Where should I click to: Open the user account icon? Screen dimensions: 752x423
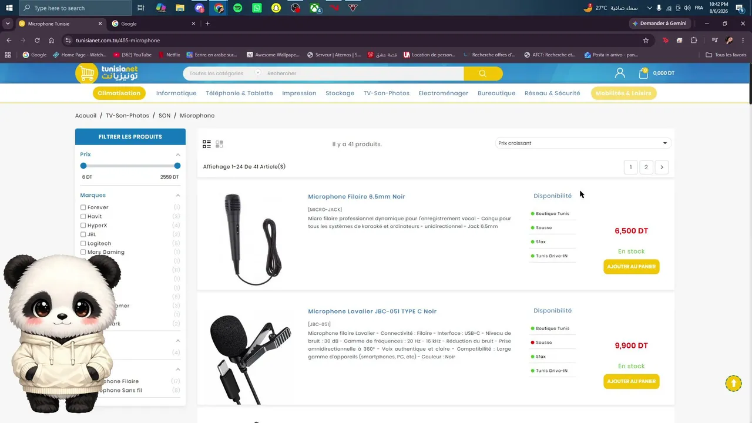[x=620, y=73]
